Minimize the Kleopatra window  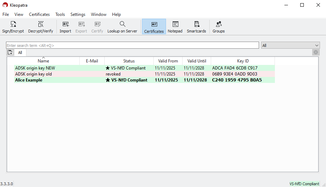(286, 5)
